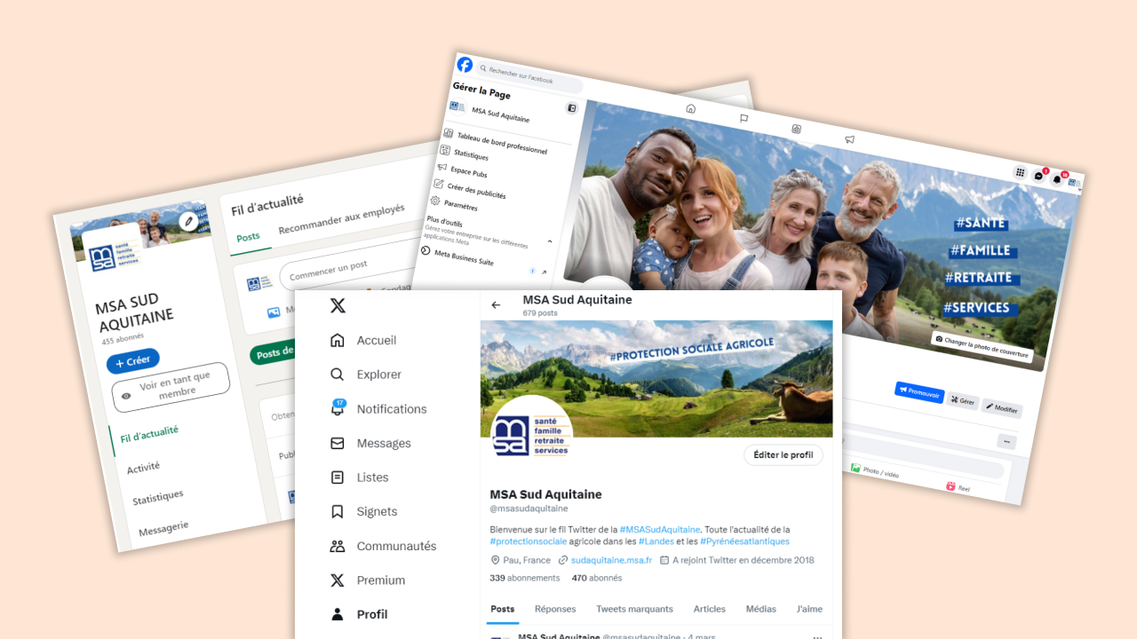Viewport: 1137px width, 639px height.
Task: Open Facebook account avatar dropdown at top right
Action: [x=1074, y=183]
